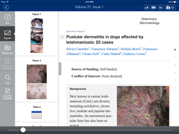Click the bottom page progress slider knob
The height and width of the screenshot is (134, 179).
(x=23, y=130)
